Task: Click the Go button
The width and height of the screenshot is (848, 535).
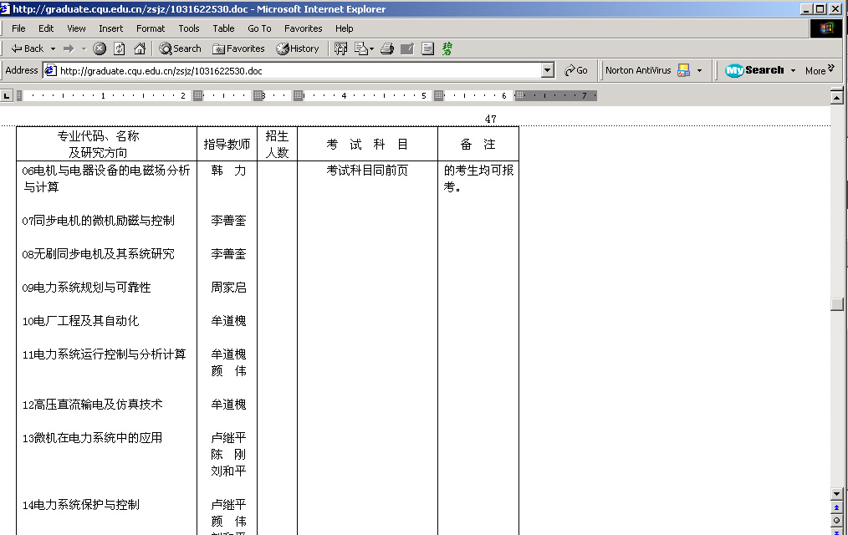Action: coord(575,71)
